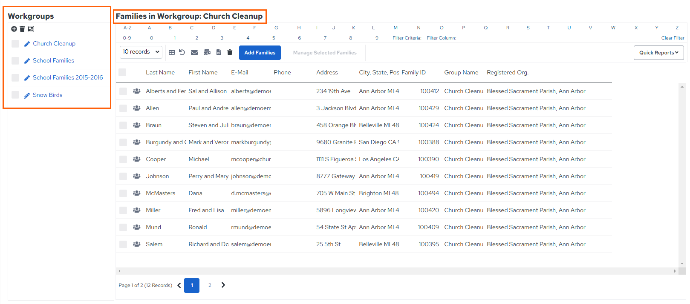The height and width of the screenshot is (304, 690).
Task: Open the Snow Birds workgroup link
Action: 47,95
